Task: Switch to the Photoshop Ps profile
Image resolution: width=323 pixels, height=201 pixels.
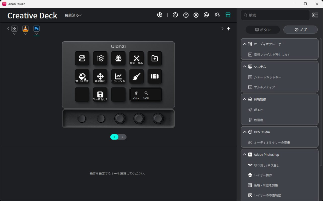Action: [36, 28]
